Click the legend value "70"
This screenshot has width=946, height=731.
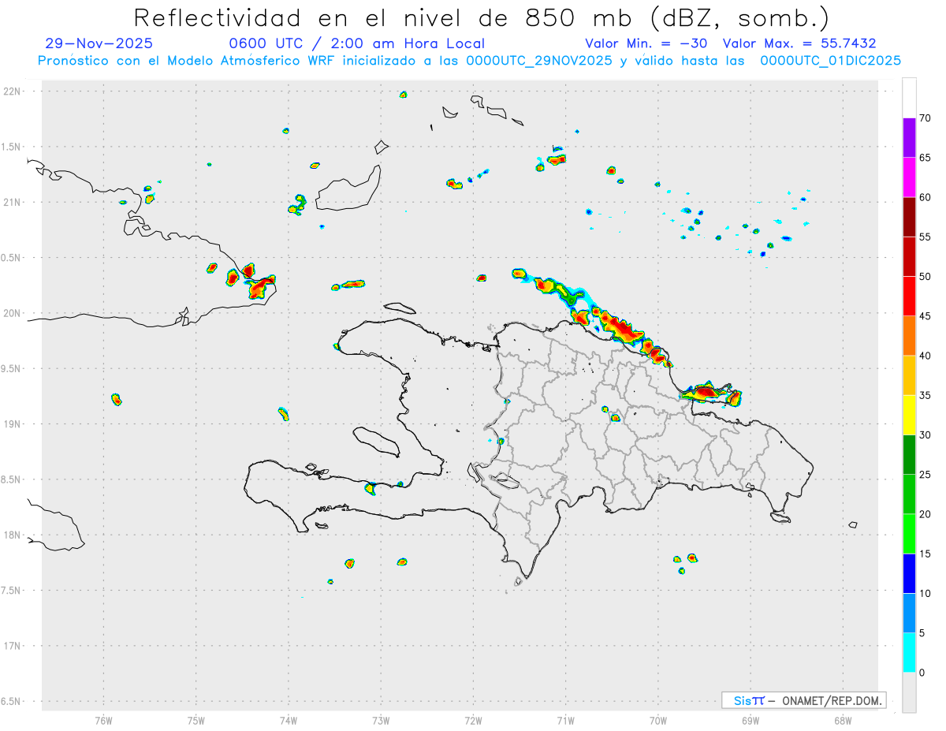pos(925,118)
